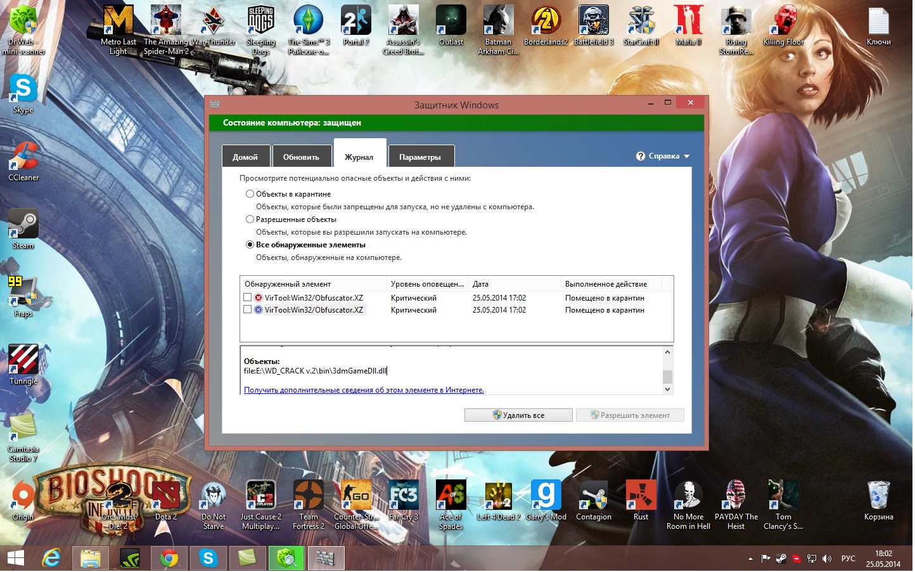Open the Far Cry 3 shortcut
The image size is (915, 572).
tap(404, 500)
